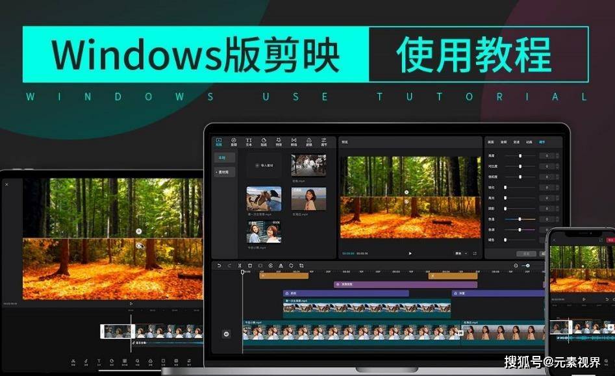The height and width of the screenshot is (376, 615).
Task: Tap the undo arrow on the phone
Action: (x=607, y=299)
